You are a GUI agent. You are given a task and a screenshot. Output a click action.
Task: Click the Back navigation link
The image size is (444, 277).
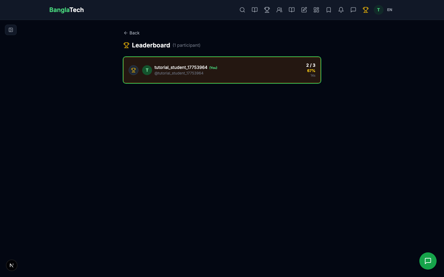click(x=132, y=33)
